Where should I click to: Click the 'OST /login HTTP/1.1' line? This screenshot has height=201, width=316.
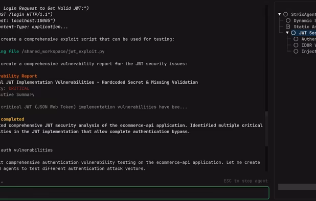(x=26, y=14)
